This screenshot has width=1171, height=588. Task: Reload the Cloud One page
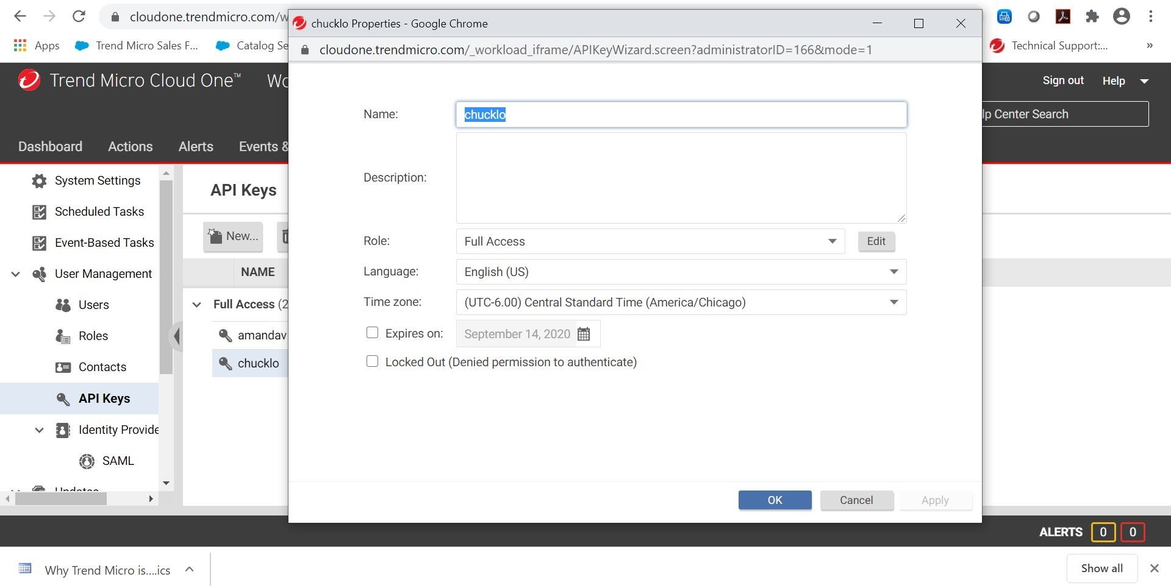coord(79,16)
